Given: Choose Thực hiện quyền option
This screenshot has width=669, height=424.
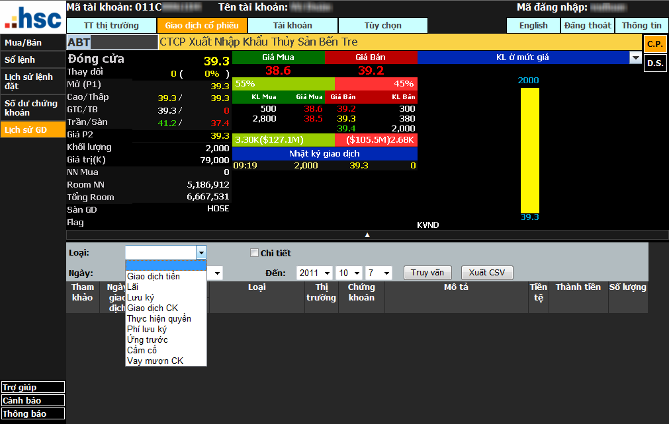Looking at the screenshot, I should (159, 319).
